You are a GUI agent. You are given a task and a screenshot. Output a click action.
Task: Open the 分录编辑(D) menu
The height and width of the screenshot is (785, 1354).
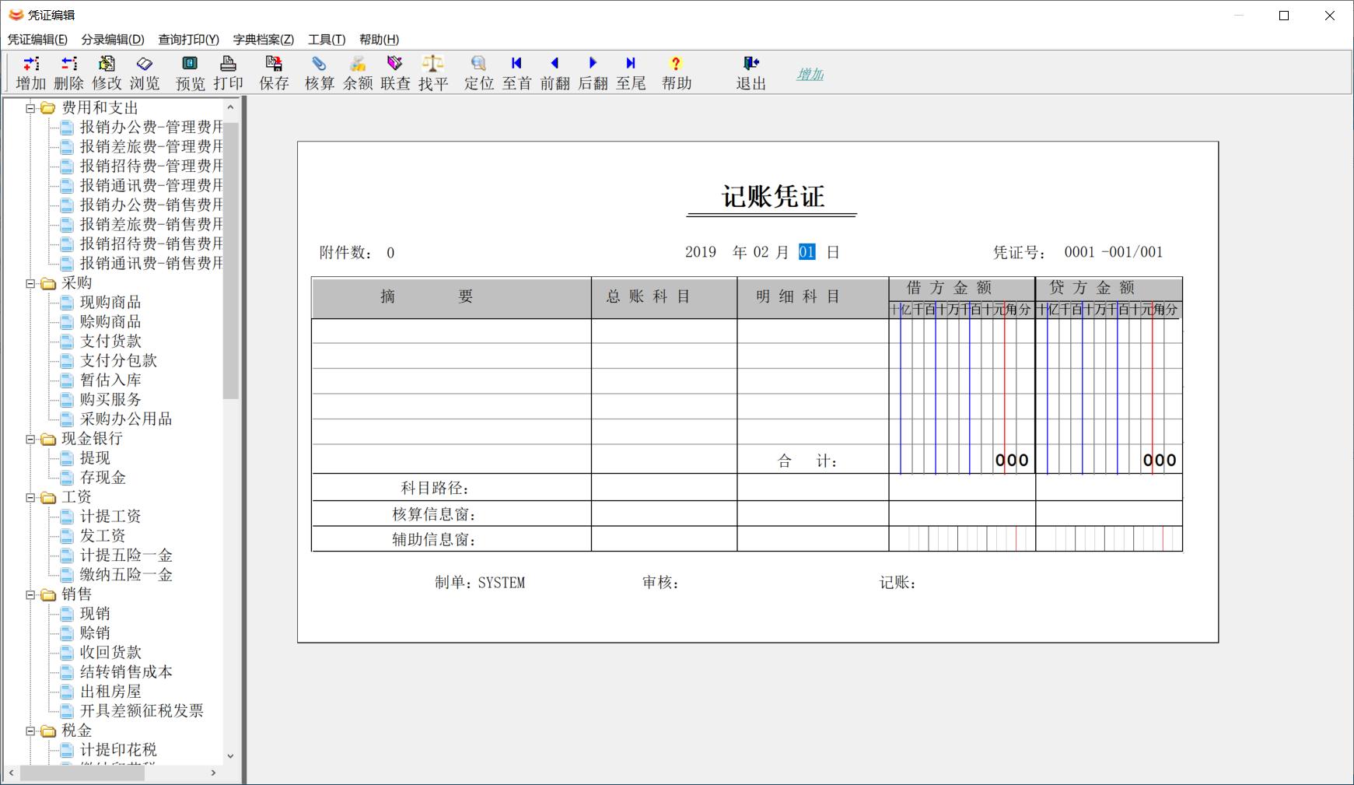[113, 40]
